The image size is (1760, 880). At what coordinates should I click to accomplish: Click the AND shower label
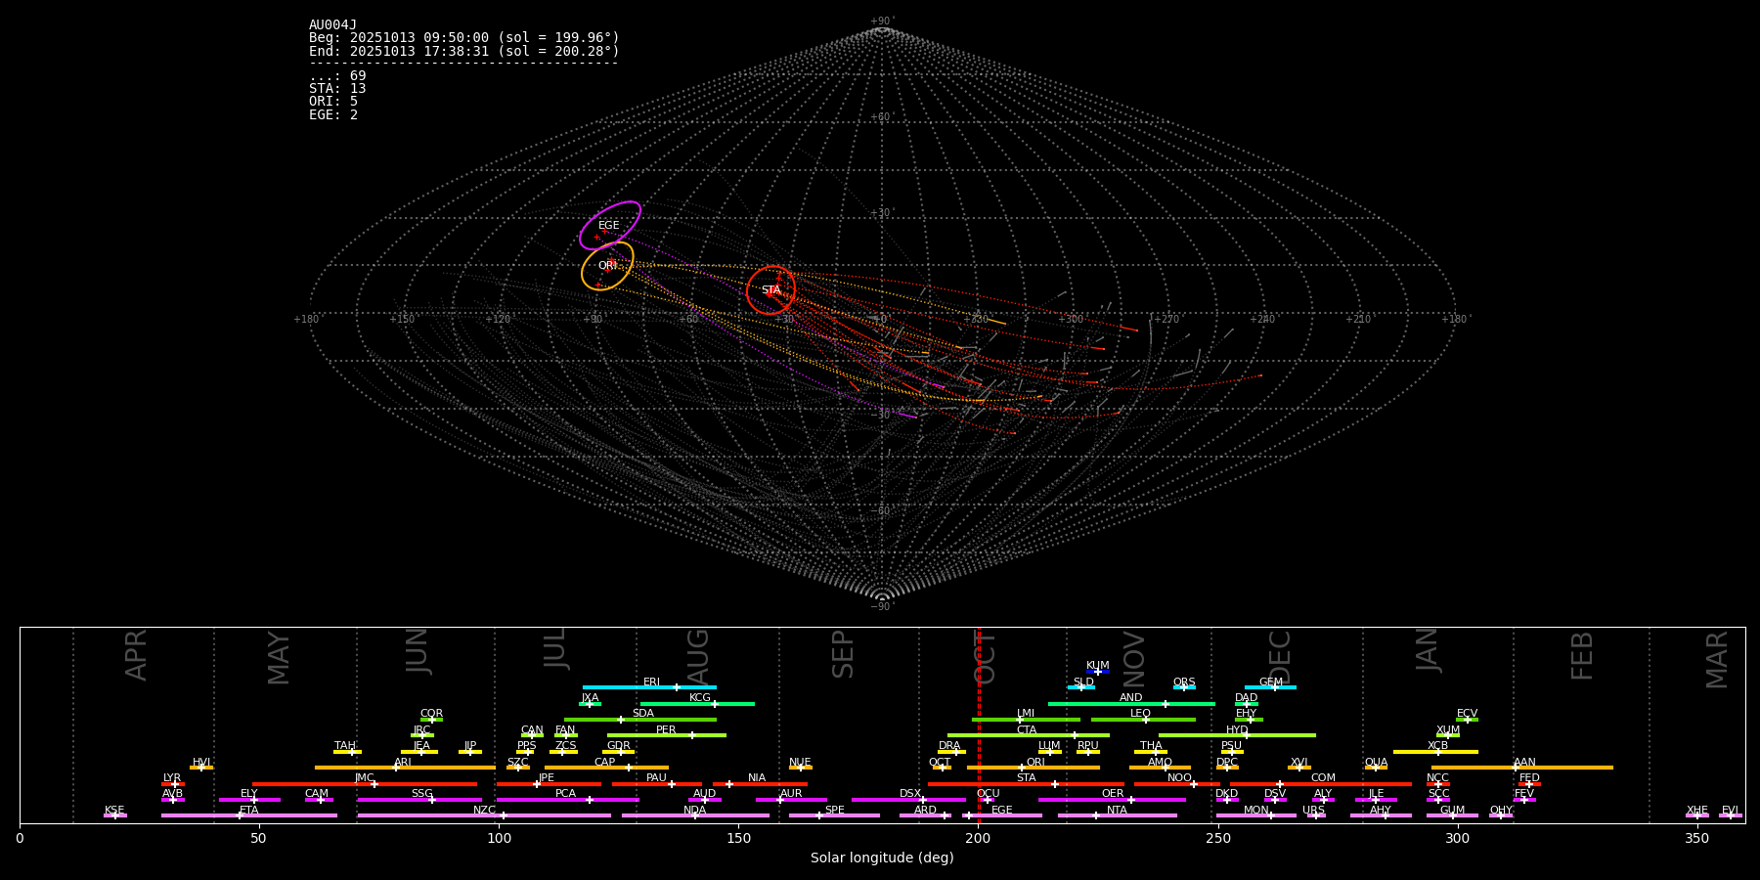click(x=1131, y=698)
